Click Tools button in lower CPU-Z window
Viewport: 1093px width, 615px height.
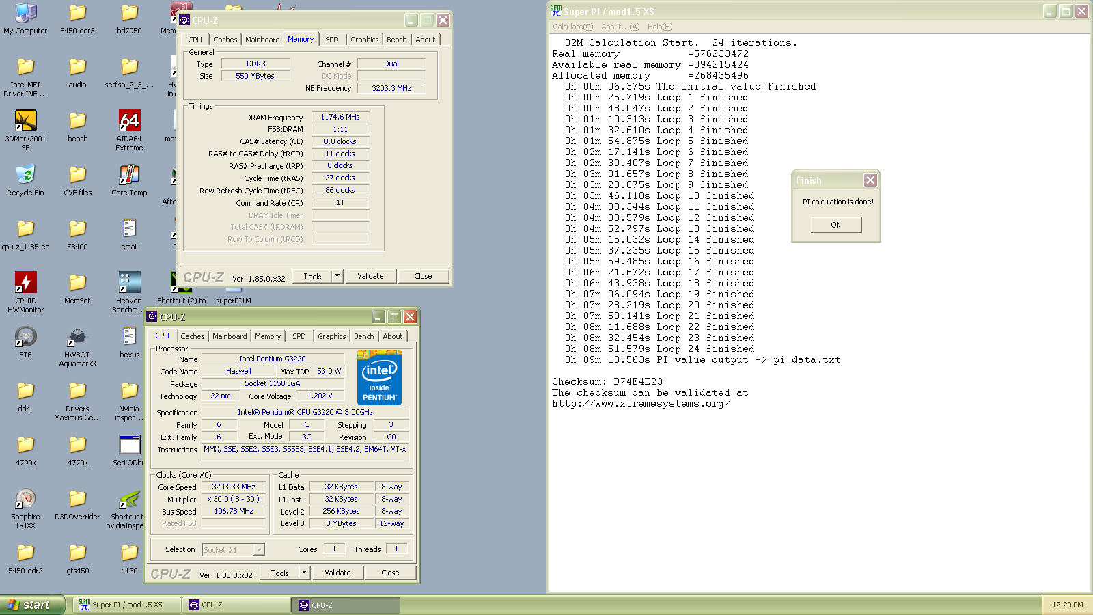tap(279, 573)
